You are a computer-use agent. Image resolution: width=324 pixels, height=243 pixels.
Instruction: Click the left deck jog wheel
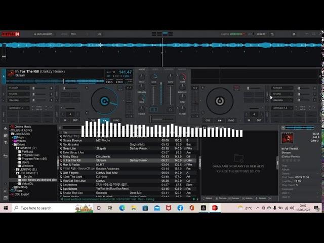[105, 101]
